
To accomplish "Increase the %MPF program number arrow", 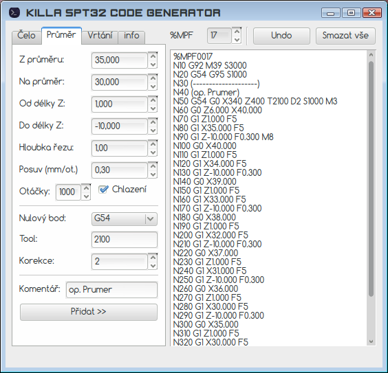I will (x=237, y=32).
